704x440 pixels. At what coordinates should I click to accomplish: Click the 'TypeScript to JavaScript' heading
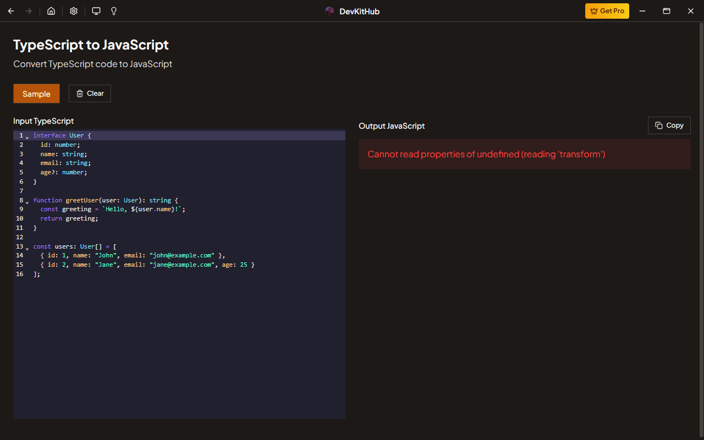(x=91, y=45)
